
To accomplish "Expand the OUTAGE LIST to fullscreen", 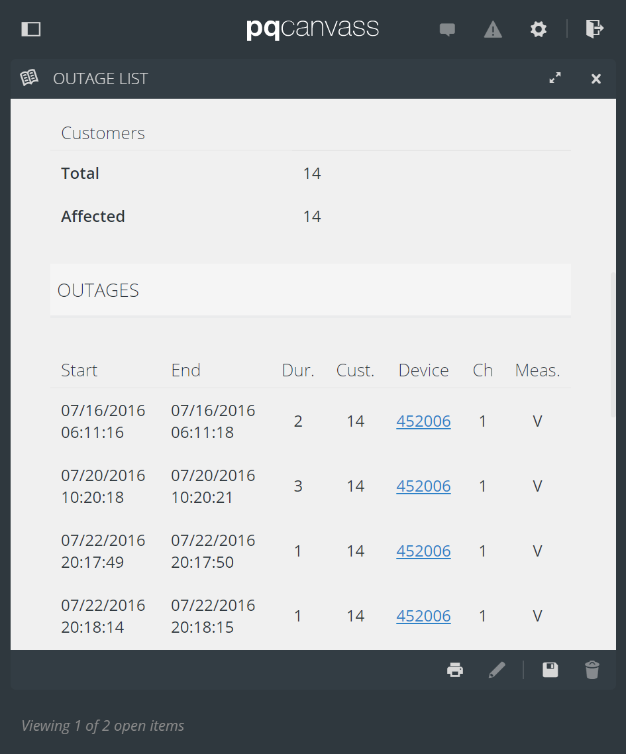I will coord(555,78).
